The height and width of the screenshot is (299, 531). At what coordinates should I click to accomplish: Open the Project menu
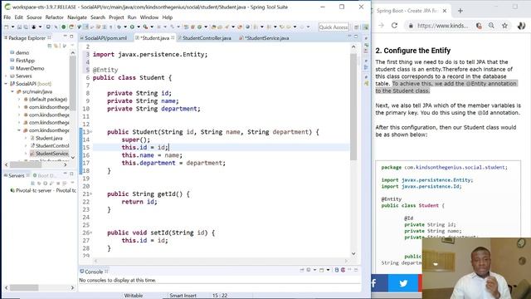coord(116,17)
